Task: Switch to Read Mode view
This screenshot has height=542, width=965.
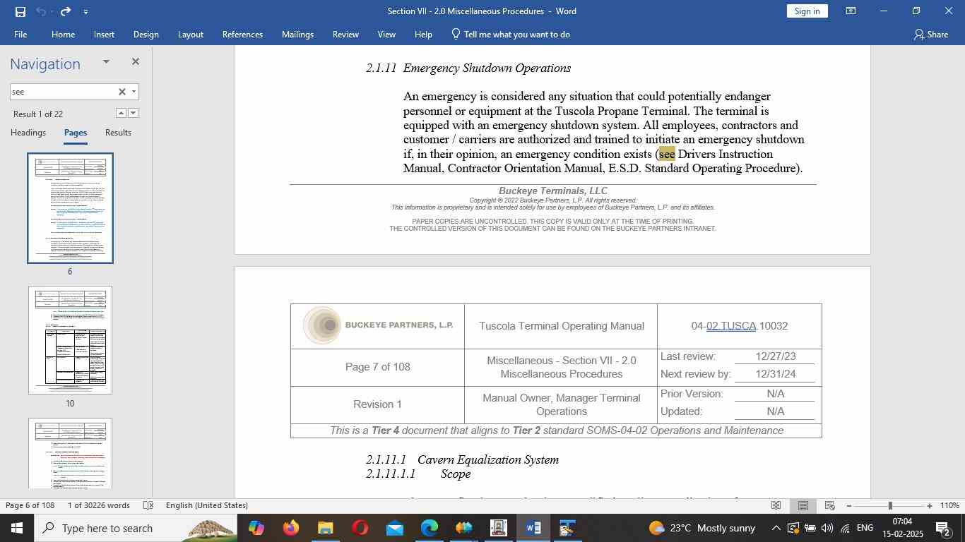Action: (x=776, y=505)
